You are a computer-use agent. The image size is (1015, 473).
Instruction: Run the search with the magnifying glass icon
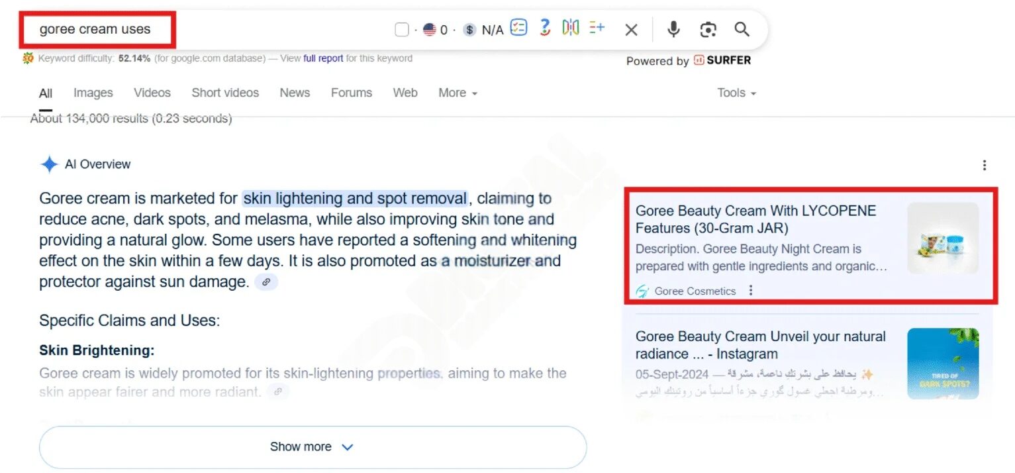tap(741, 29)
